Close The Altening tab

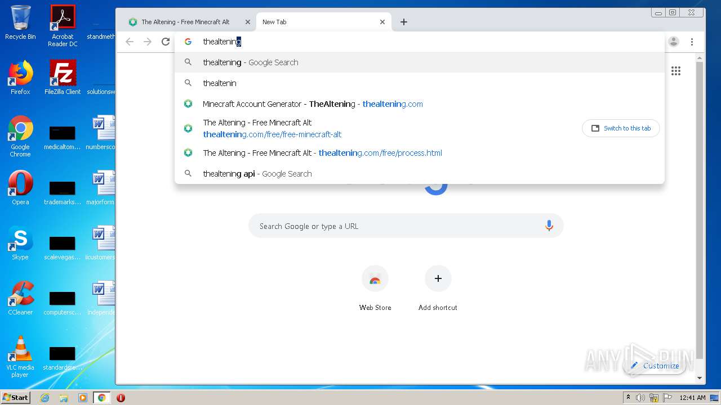coord(248,22)
